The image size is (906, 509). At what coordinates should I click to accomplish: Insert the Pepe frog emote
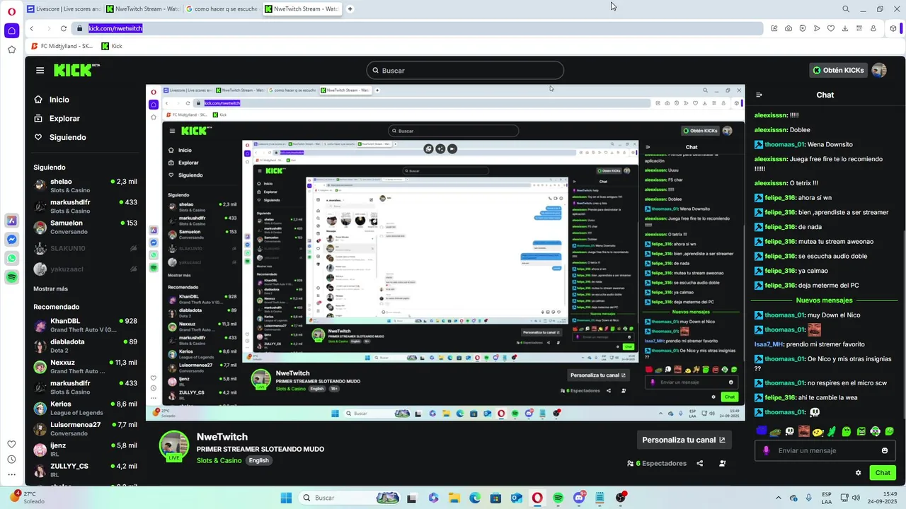(x=776, y=431)
